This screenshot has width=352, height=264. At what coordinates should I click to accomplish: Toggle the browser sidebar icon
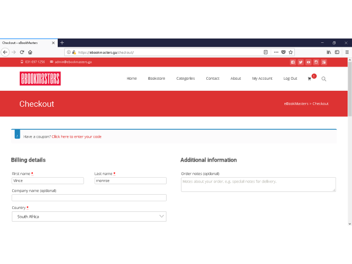point(337,52)
